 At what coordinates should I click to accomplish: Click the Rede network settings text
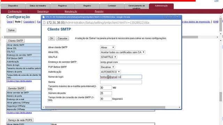coord(18,22)
